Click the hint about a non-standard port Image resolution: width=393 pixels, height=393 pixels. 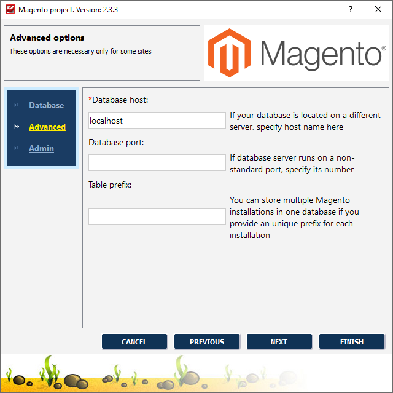[x=292, y=164]
